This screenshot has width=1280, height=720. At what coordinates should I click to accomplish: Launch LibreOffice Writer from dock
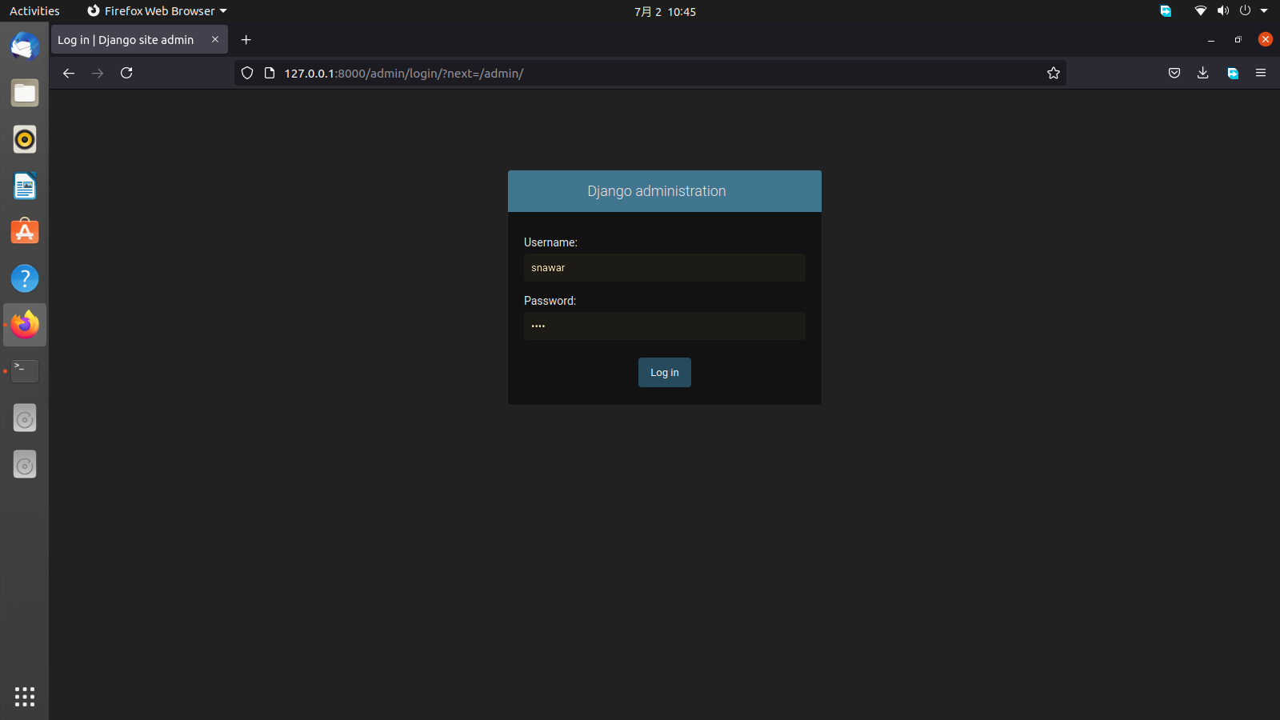coord(25,186)
